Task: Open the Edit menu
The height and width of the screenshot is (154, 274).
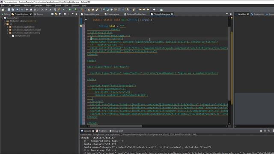Action: click(9, 6)
